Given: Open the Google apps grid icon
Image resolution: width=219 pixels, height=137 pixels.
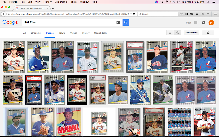Looking at the screenshot, I should click(x=196, y=23).
